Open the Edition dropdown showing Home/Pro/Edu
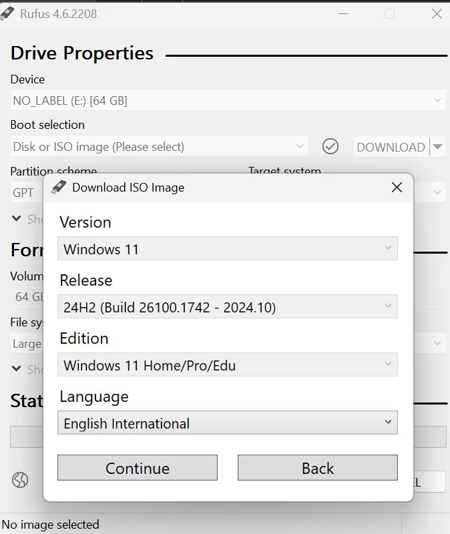The height and width of the screenshot is (534, 450). point(227,364)
